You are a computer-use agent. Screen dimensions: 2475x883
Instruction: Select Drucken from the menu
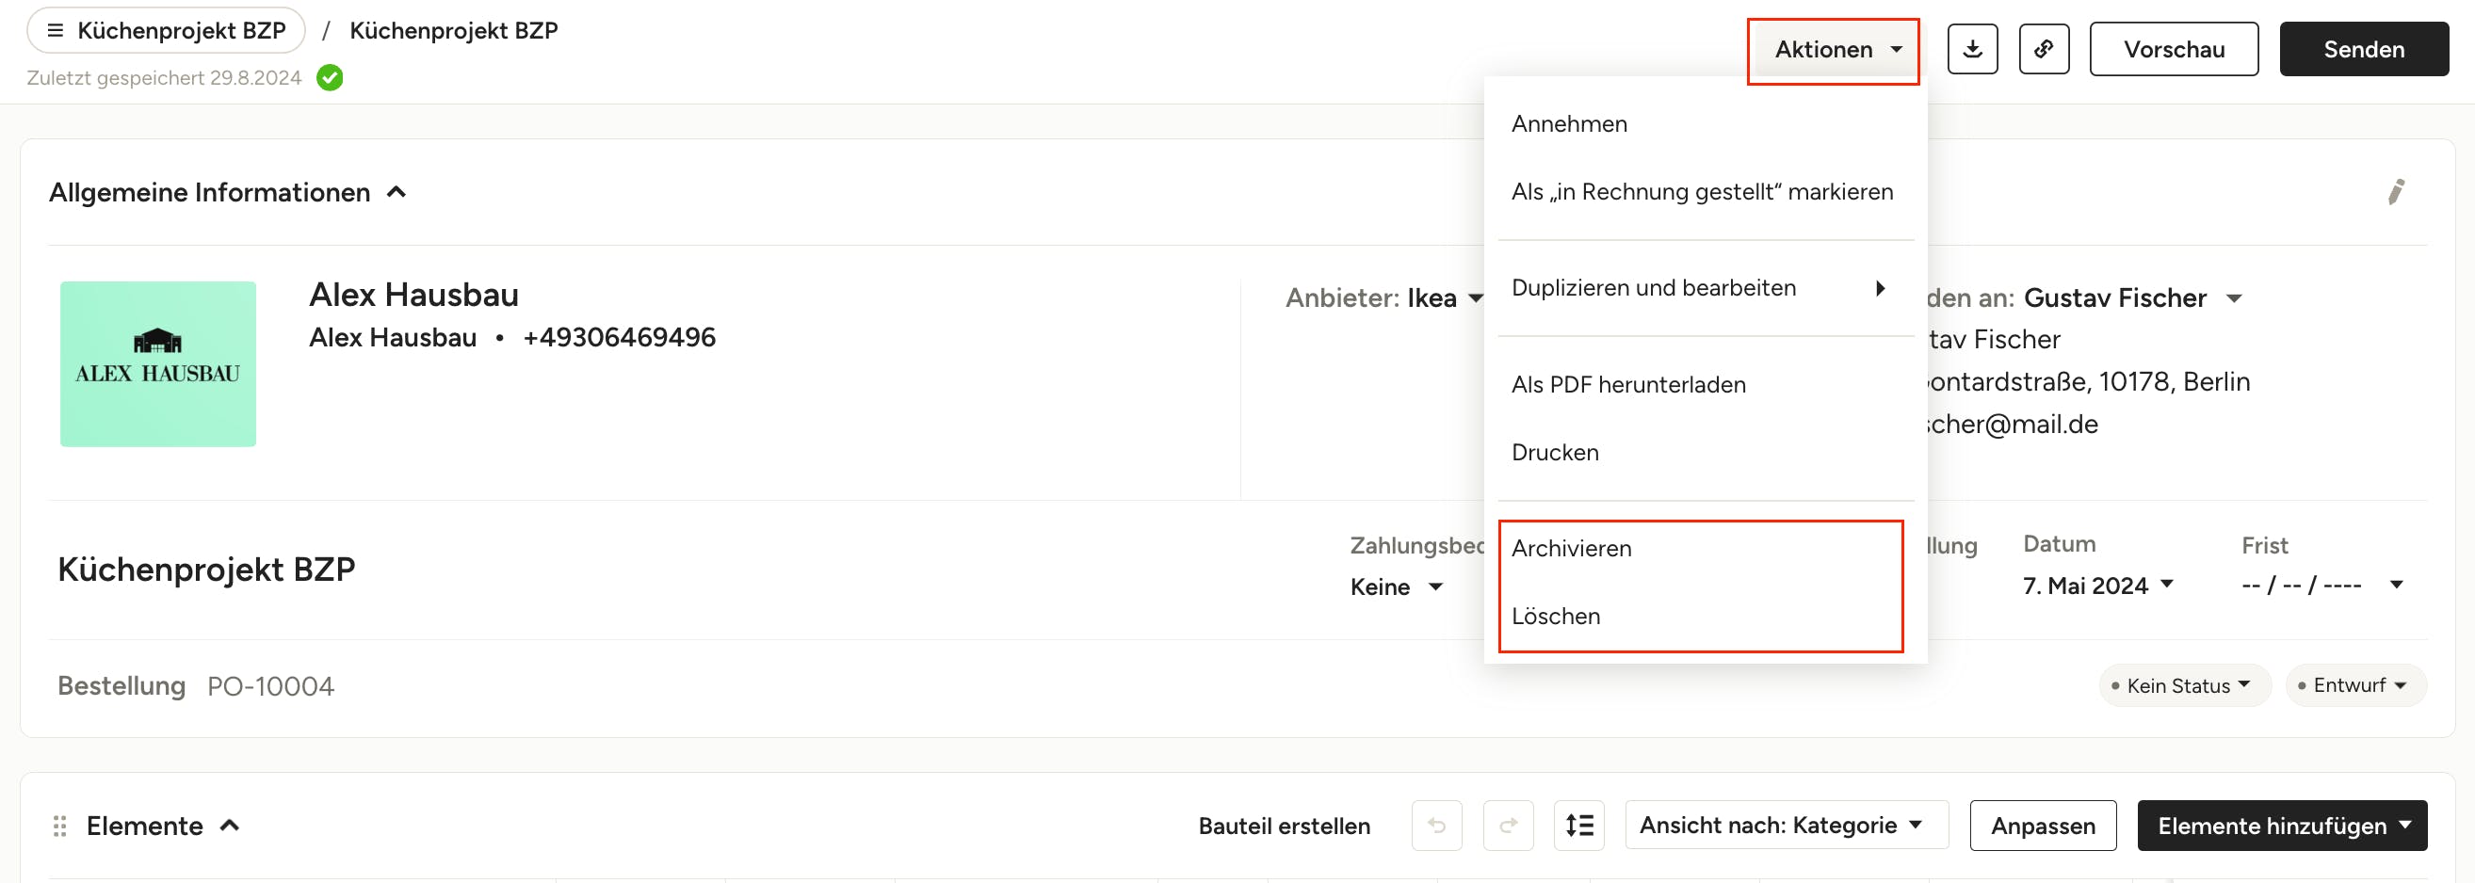point(1706,453)
